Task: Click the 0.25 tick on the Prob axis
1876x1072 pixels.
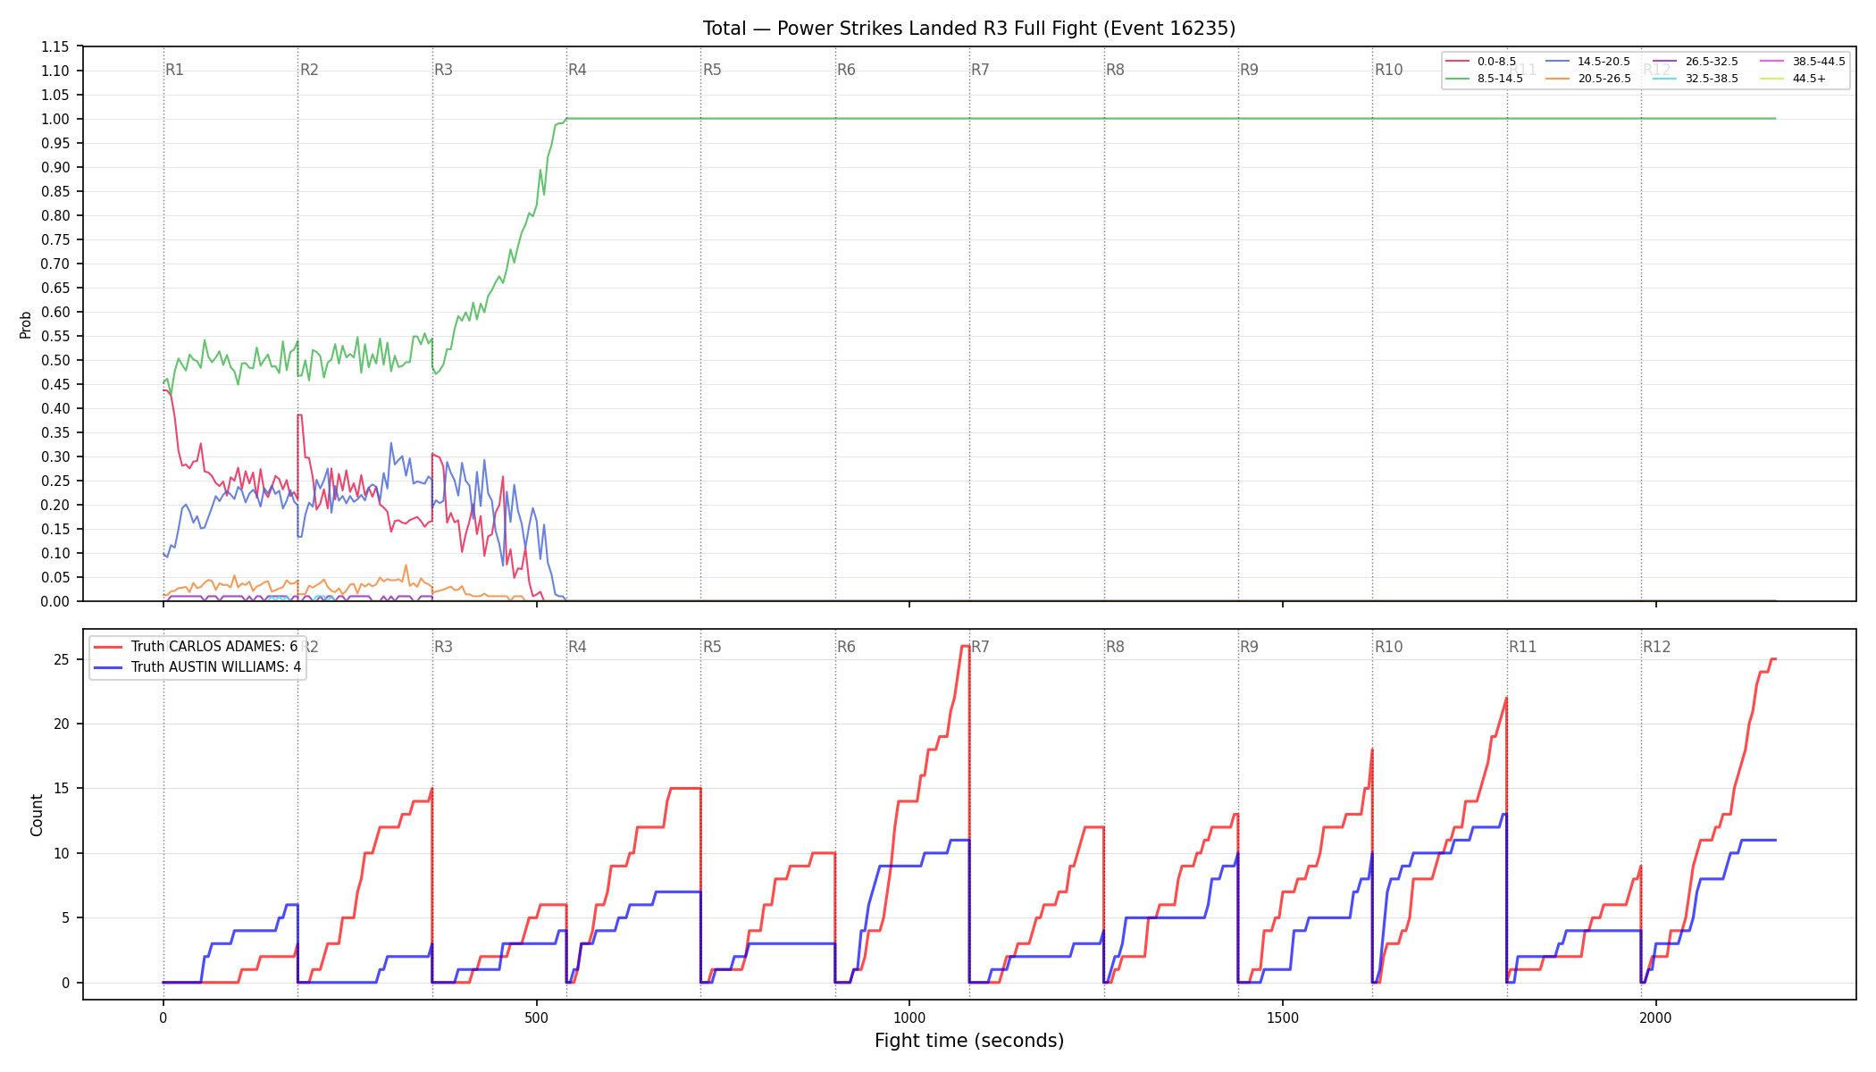Action: [55, 481]
